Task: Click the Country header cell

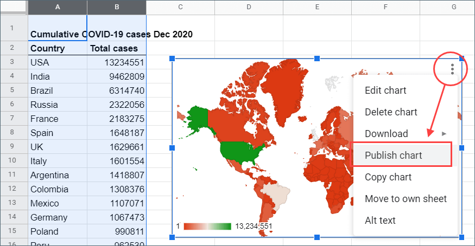Action: (58, 48)
